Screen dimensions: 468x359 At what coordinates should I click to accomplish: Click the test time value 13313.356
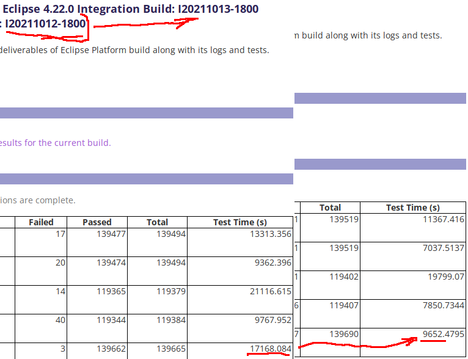tap(271, 234)
